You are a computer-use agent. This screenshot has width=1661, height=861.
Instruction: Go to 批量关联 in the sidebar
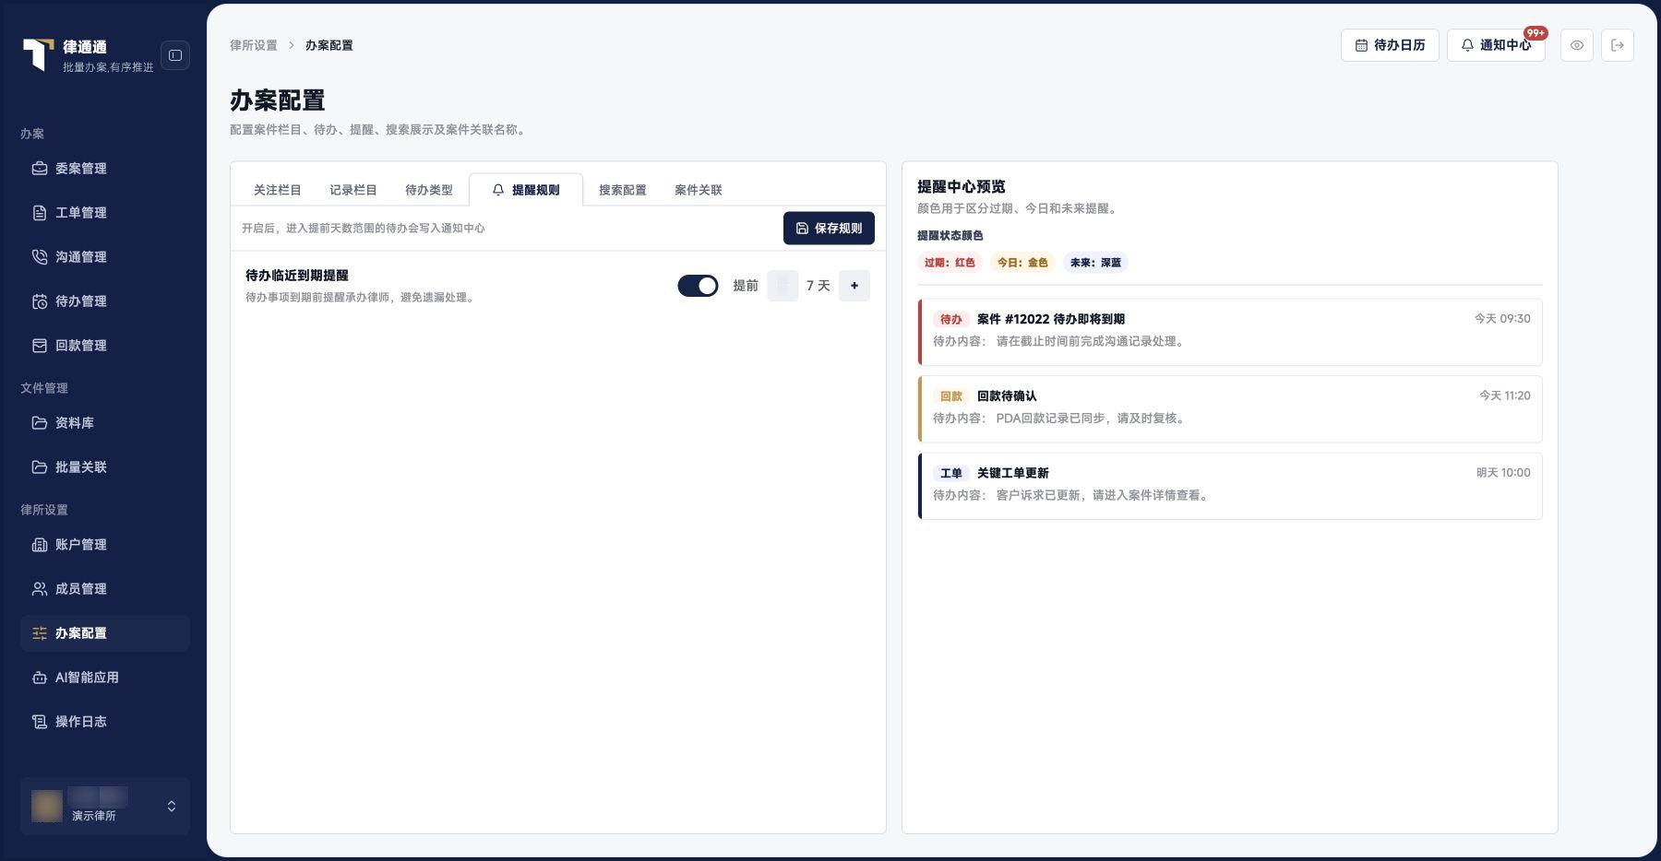[105, 467]
